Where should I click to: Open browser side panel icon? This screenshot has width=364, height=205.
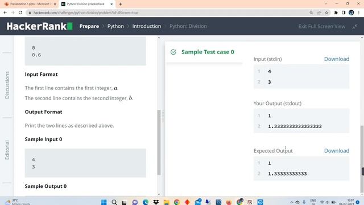344,13
